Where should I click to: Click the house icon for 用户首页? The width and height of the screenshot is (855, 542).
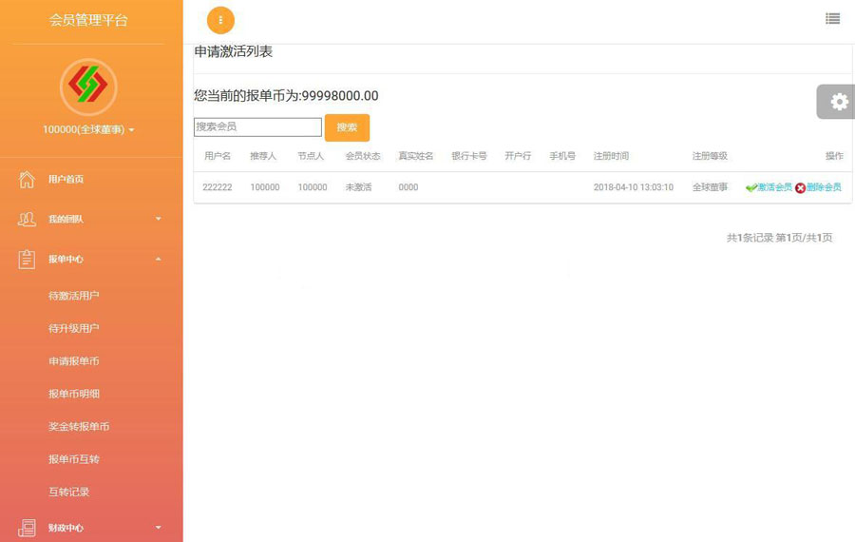[27, 179]
